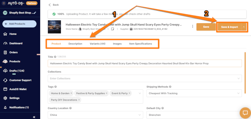This screenshot has width=251, height=119.
Task: Remove the Festive & Party Supplies tag
Action: [106, 93]
